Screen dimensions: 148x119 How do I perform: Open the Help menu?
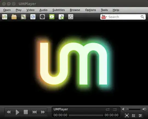[x=116, y=10]
